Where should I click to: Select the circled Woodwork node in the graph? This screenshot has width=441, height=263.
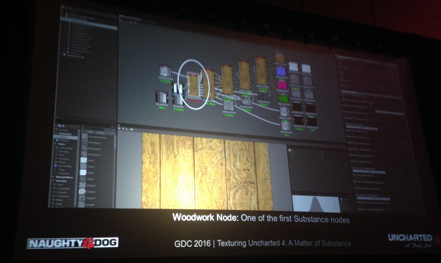194,84
